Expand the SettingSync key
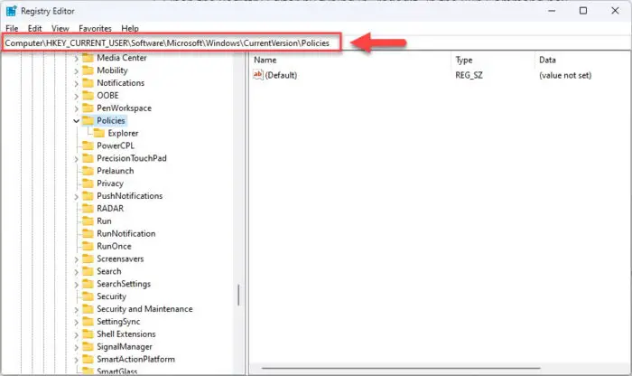This screenshot has height=376, width=632. click(x=76, y=322)
